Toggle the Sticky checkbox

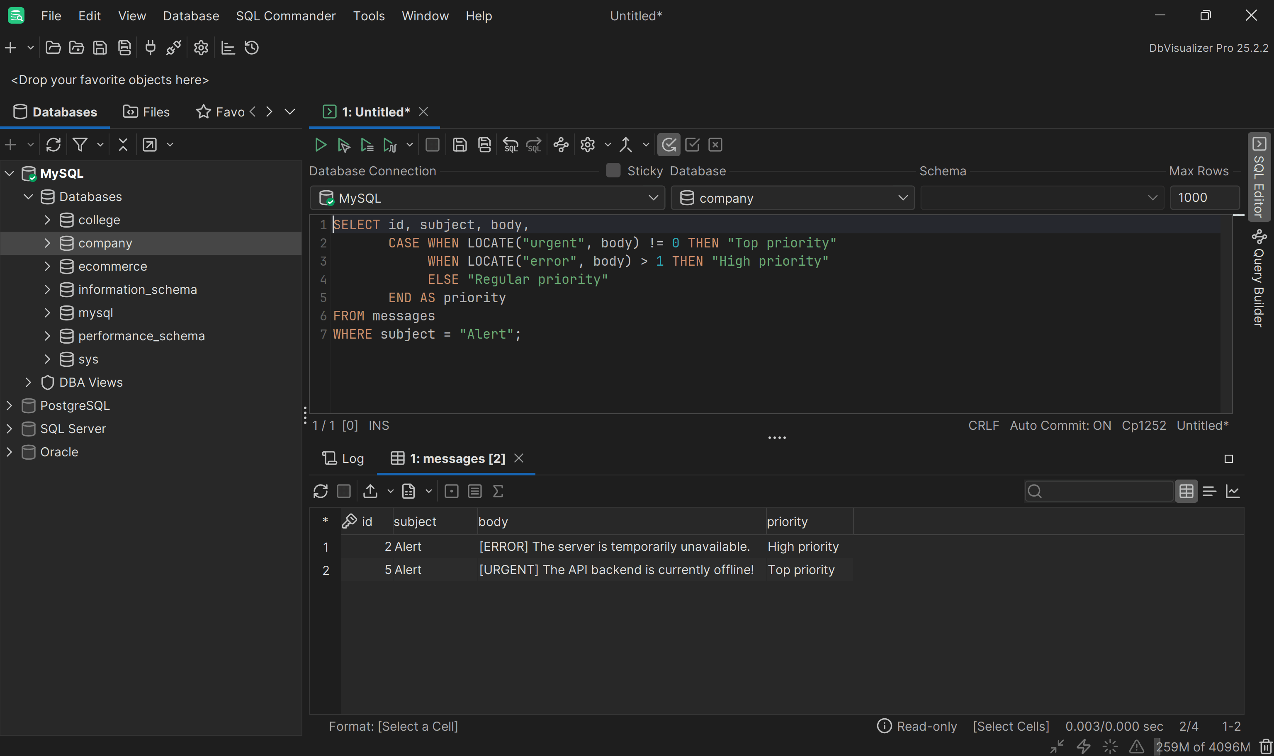point(613,171)
